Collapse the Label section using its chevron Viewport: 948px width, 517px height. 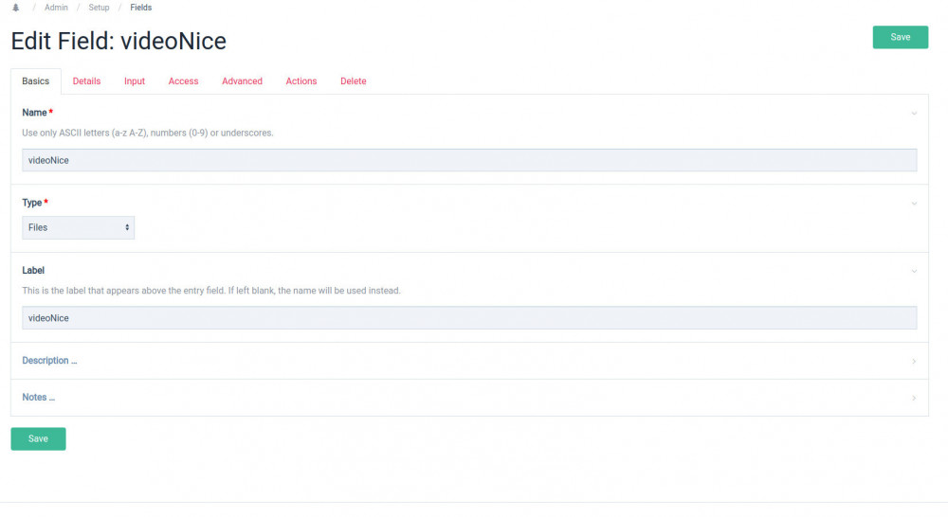[x=914, y=272]
